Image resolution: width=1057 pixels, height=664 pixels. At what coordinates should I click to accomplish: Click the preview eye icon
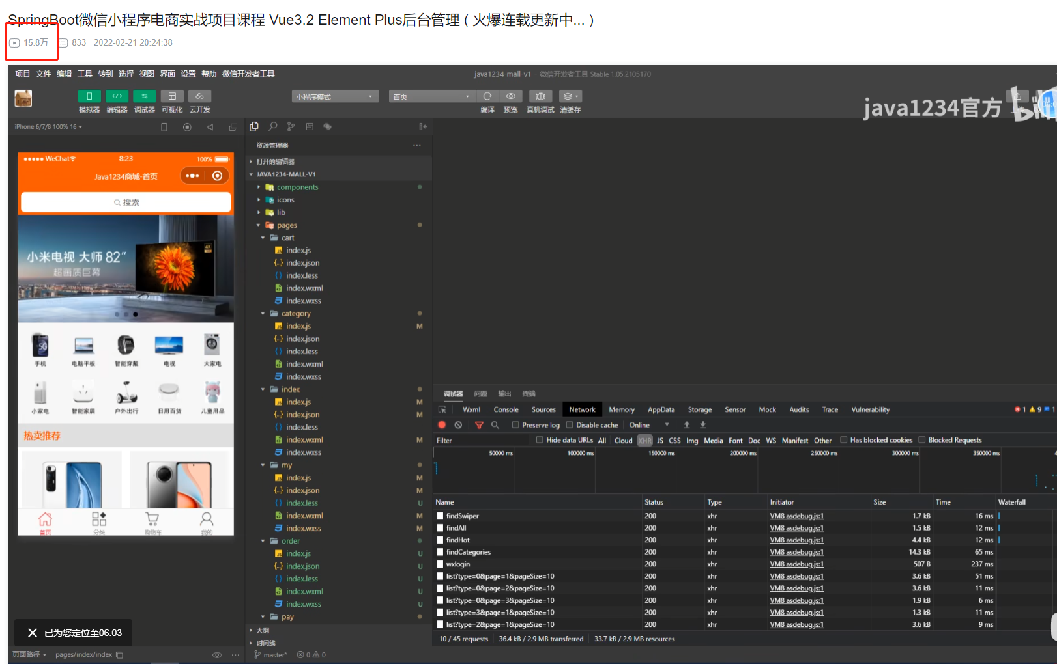point(511,96)
